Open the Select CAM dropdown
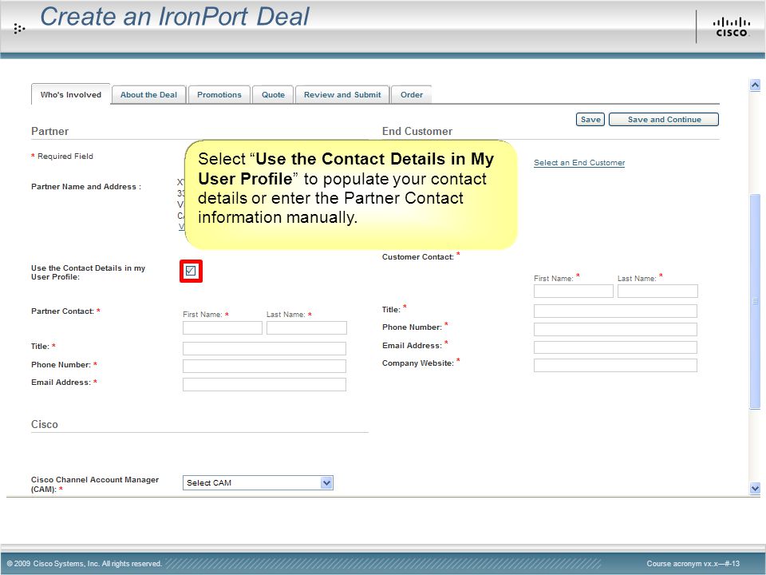 point(258,482)
